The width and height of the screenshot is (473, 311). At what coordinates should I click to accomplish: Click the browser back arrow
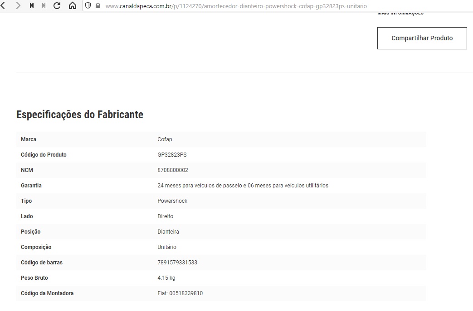coord(3,6)
